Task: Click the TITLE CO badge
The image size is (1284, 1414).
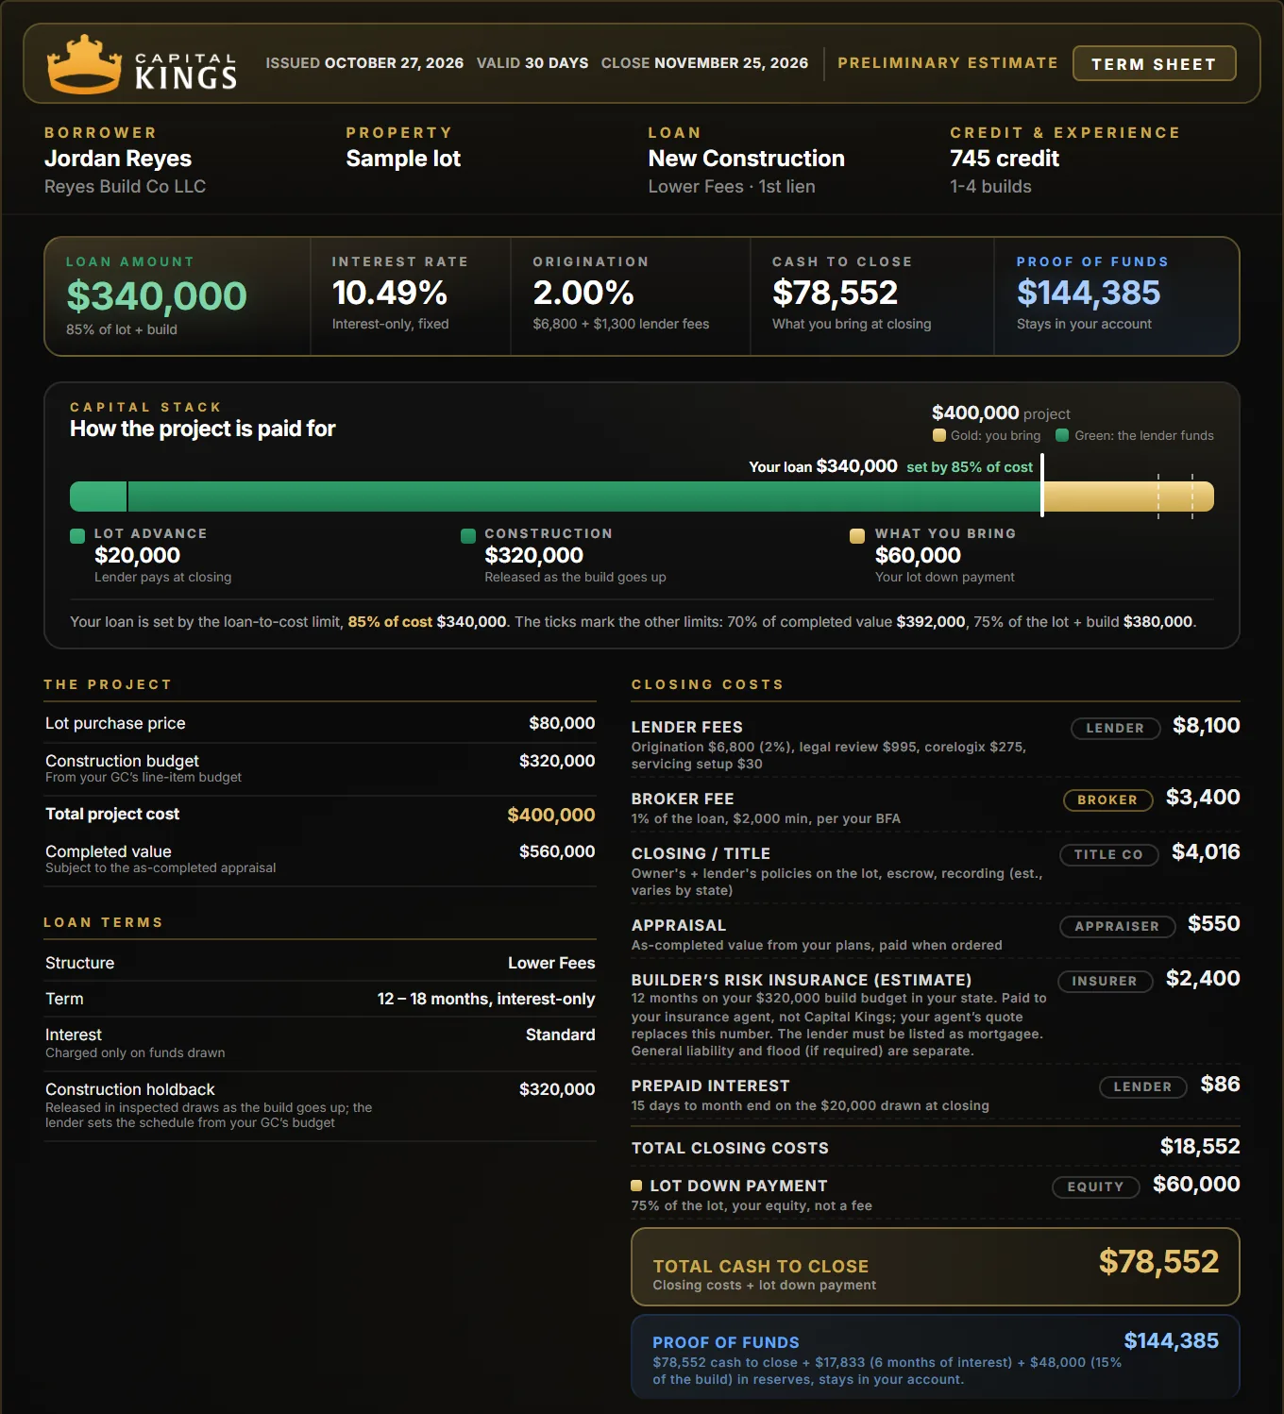Action: [1108, 854]
